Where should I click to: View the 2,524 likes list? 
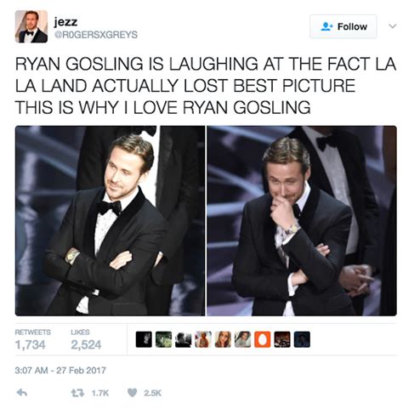pos(86,339)
